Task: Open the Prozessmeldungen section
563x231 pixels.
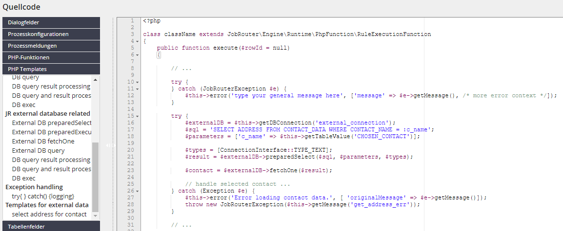Action: pos(51,46)
